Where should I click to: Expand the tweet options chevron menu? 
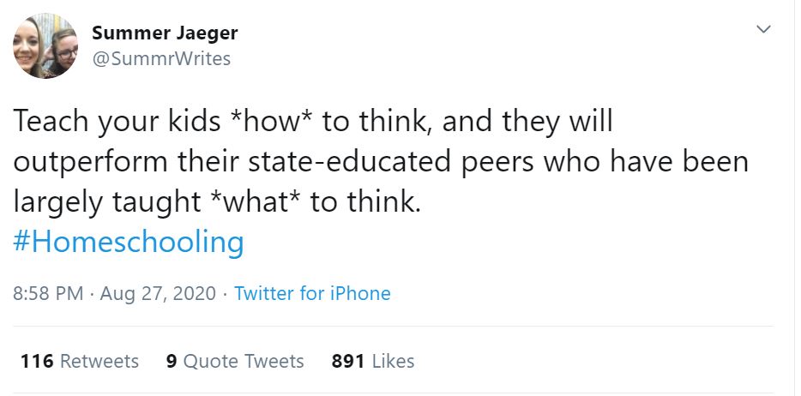coord(762,30)
